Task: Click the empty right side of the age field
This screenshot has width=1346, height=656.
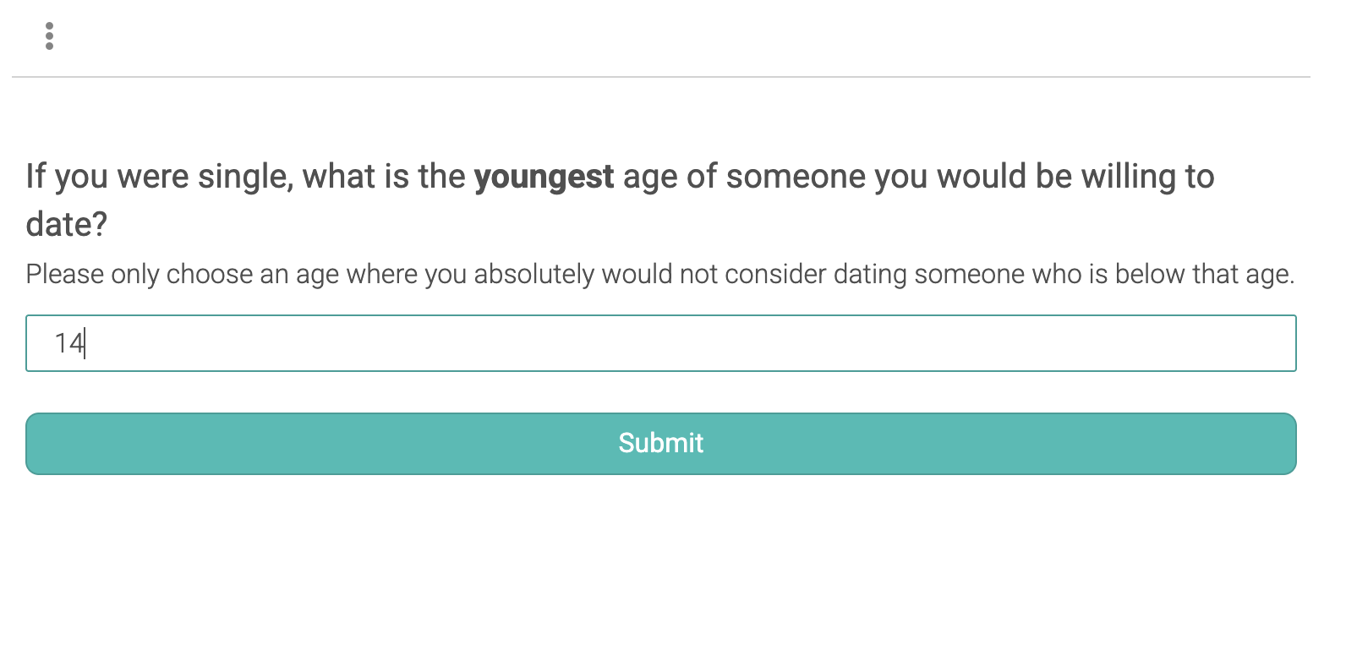Action: click(x=1015, y=343)
